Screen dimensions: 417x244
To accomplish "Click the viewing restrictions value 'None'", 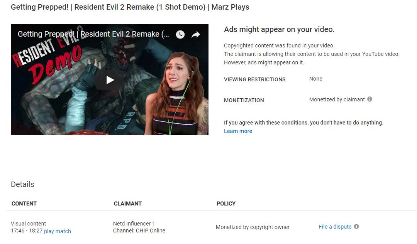I will tap(316, 79).
